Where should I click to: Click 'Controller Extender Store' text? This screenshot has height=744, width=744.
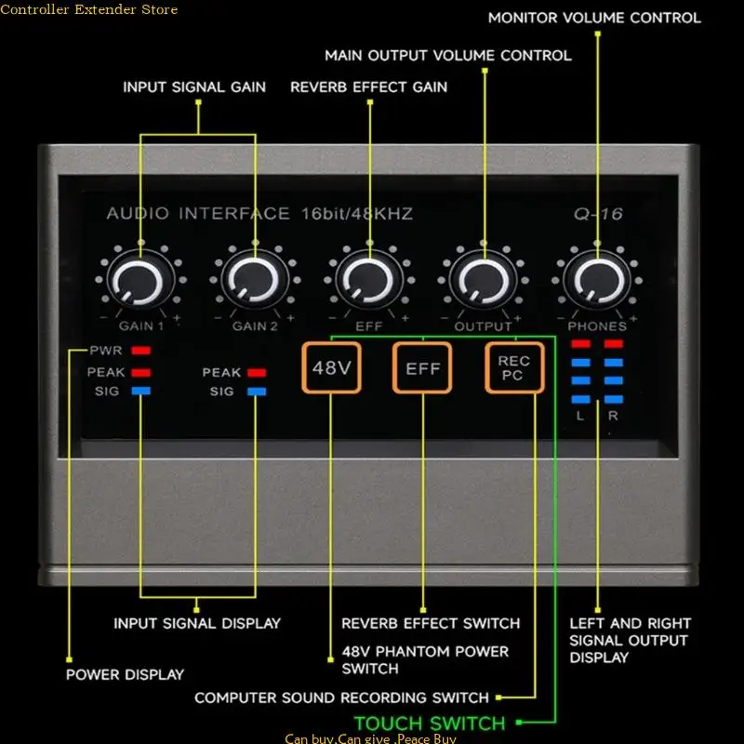pyautogui.click(x=88, y=9)
